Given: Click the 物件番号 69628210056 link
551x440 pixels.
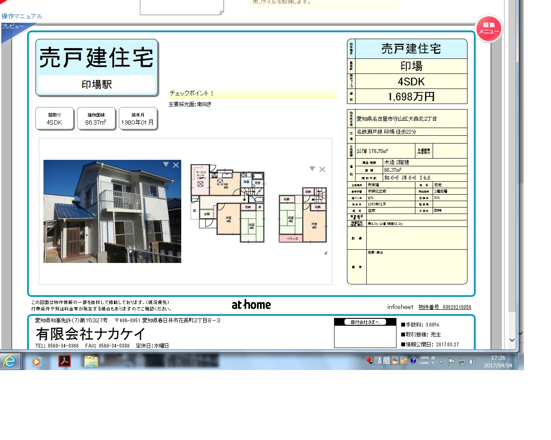Looking at the screenshot, I should pyautogui.click(x=445, y=307).
